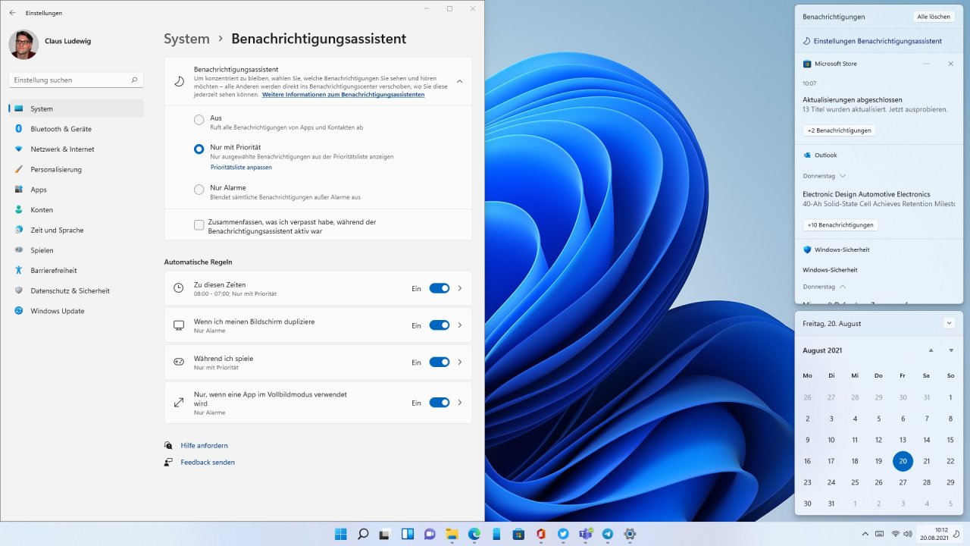Select 'Nur mit Priorität' radio option
970x546 pixels.
199,149
